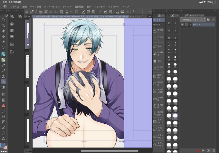
Task: Click the Copy (コピー) command
Action: (158, 61)
